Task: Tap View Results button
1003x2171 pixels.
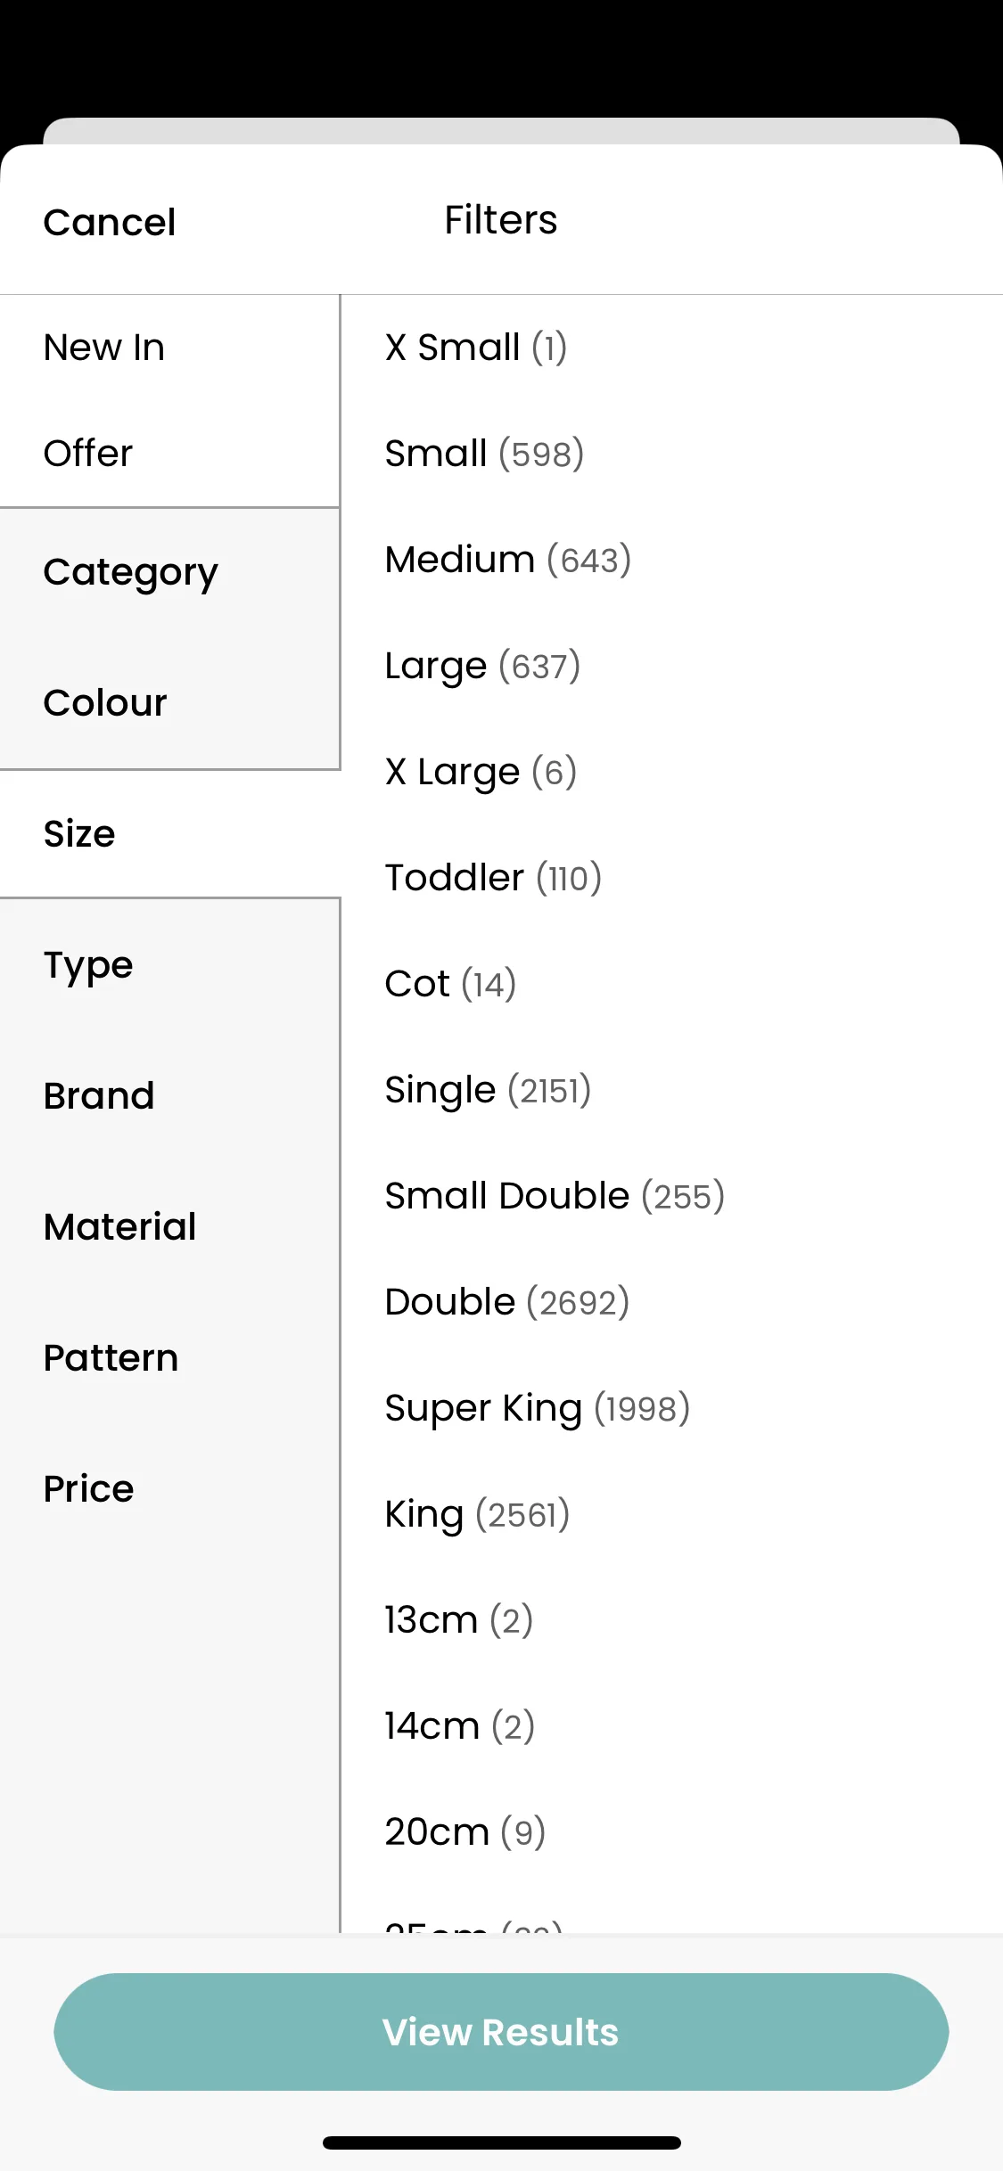Action: (x=501, y=2032)
